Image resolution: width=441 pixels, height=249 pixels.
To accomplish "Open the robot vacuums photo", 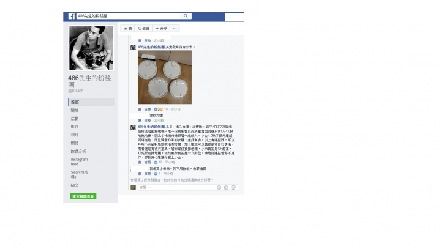I will (x=165, y=77).
